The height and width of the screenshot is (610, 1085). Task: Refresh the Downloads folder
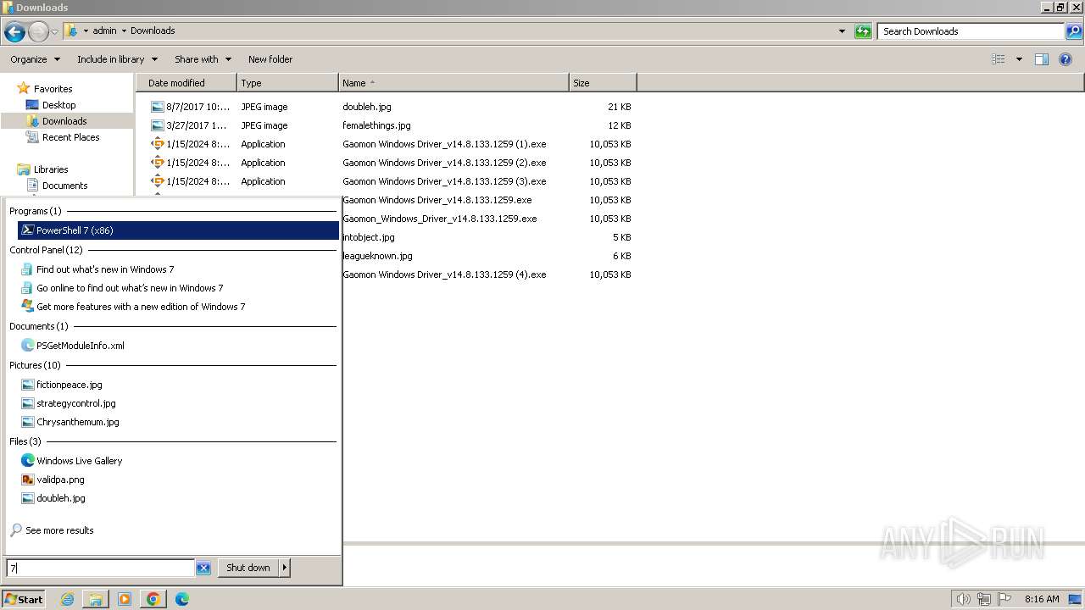863,31
